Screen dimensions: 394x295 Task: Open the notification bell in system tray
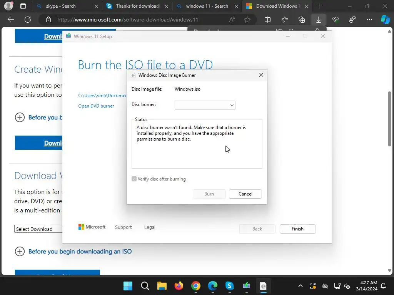384,286
